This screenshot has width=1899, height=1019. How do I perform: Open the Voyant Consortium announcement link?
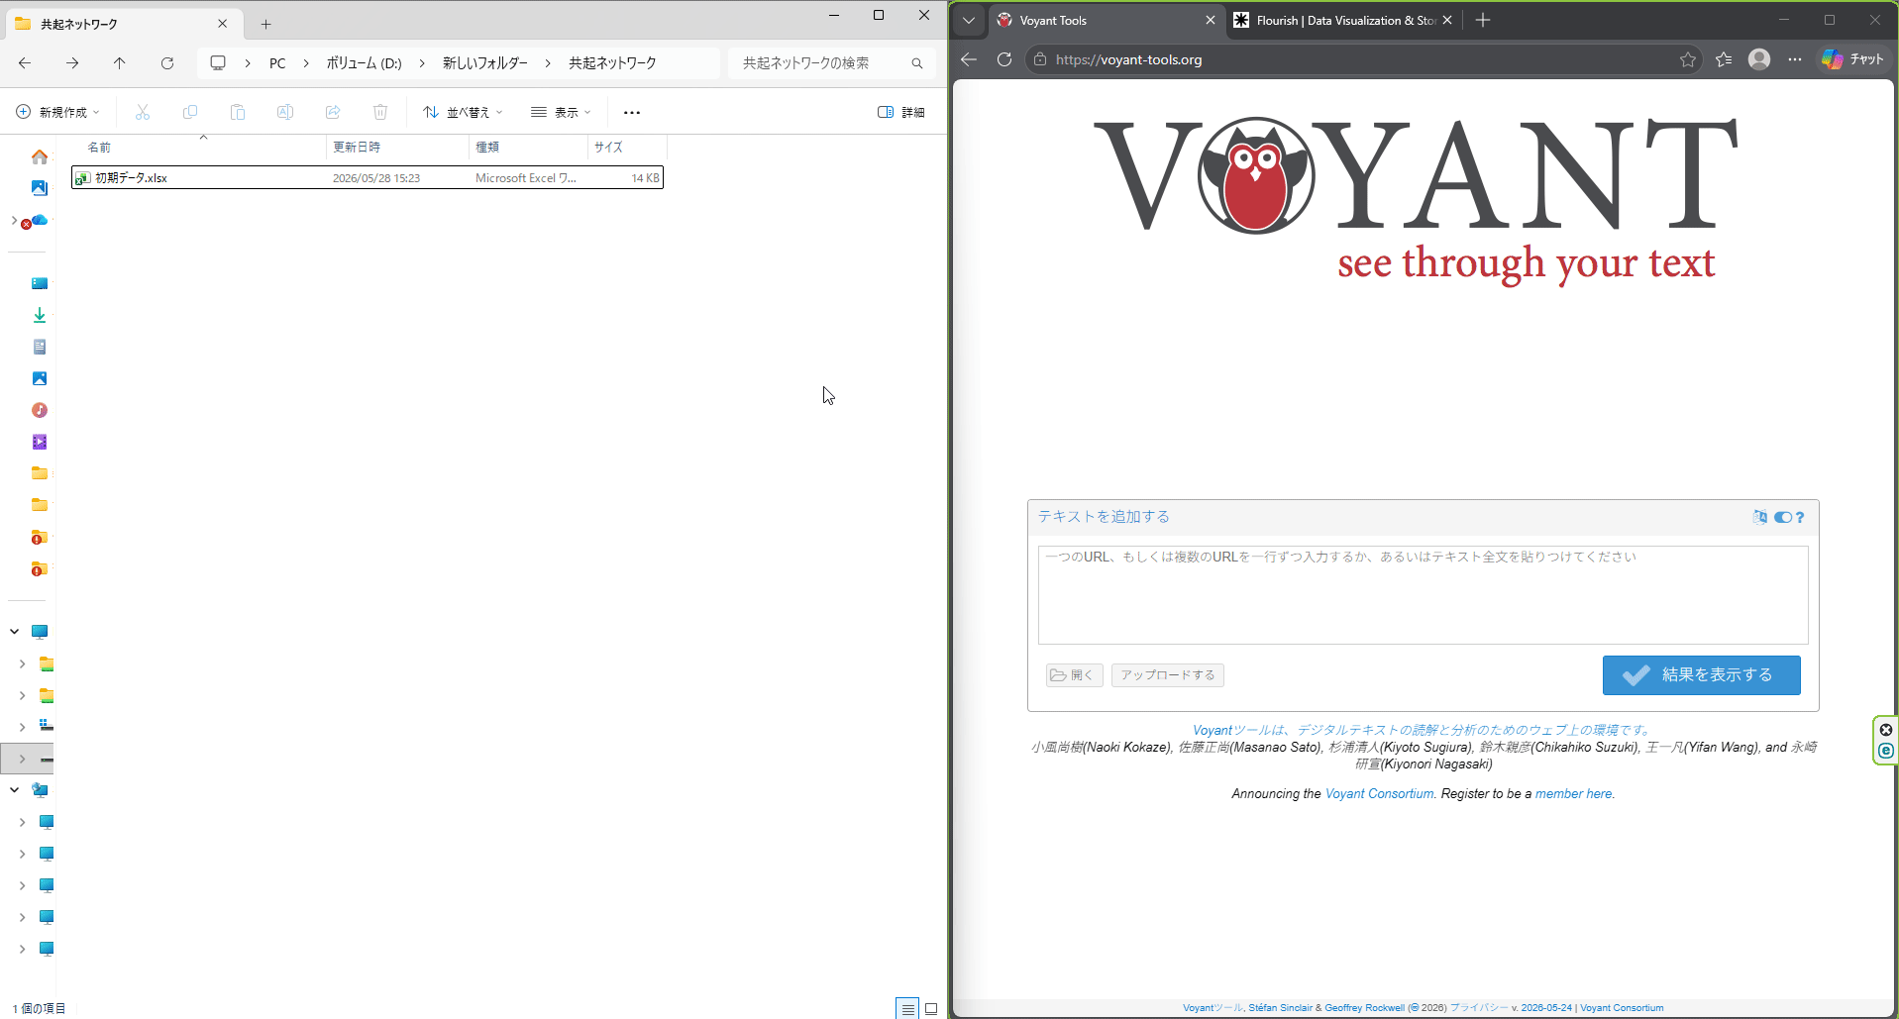pyautogui.click(x=1379, y=794)
